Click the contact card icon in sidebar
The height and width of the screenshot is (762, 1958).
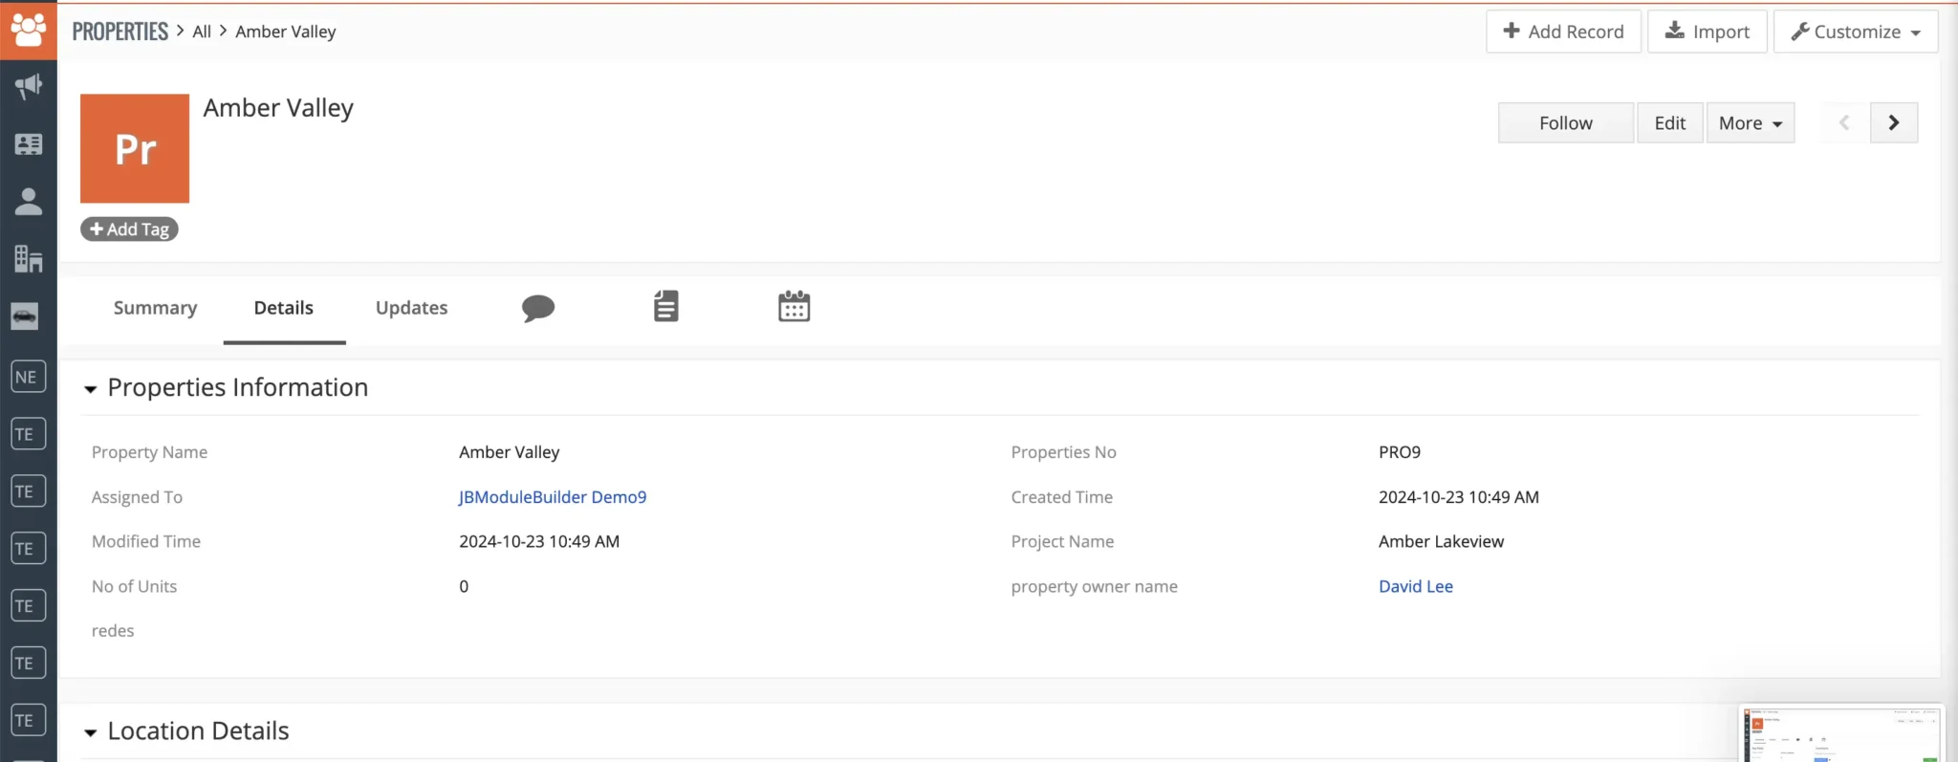pos(28,144)
